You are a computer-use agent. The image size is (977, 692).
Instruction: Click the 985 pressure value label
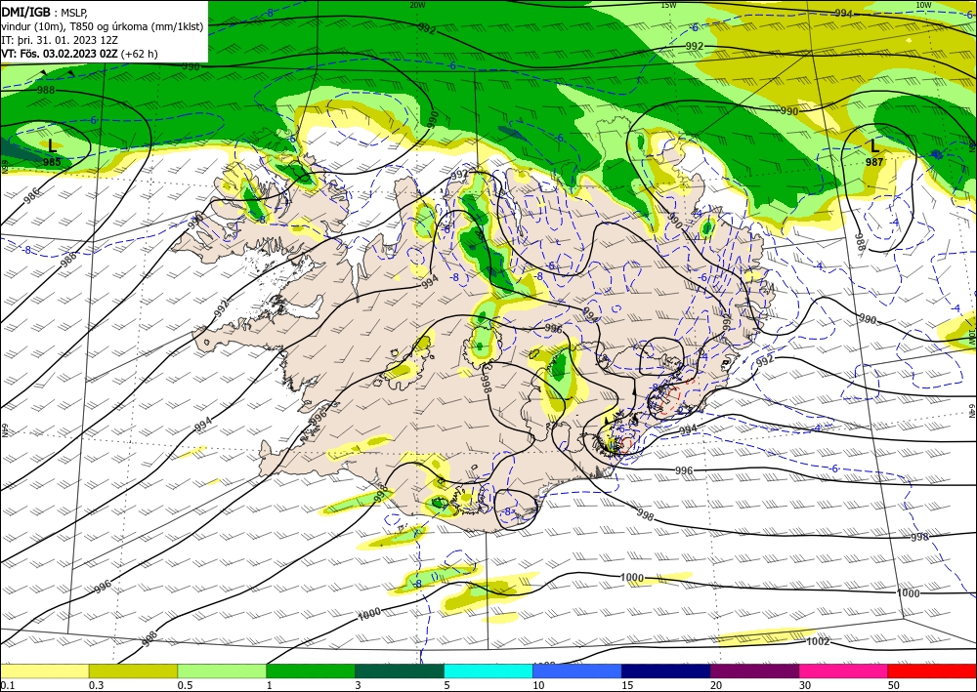(53, 162)
